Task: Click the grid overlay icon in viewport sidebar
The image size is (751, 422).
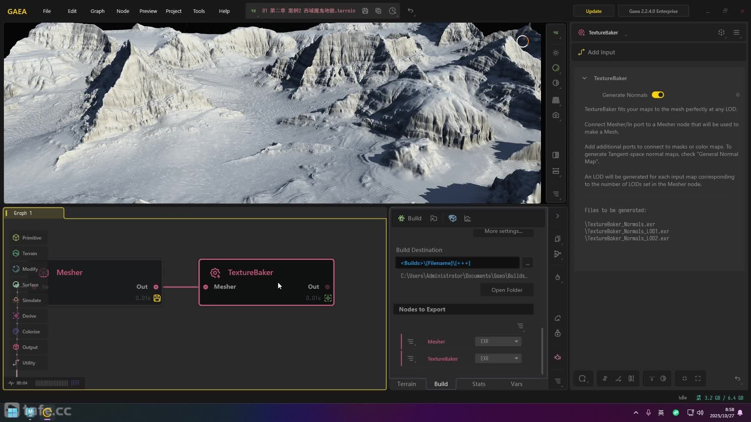Action: pyautogui.click(x=556, y=100)
